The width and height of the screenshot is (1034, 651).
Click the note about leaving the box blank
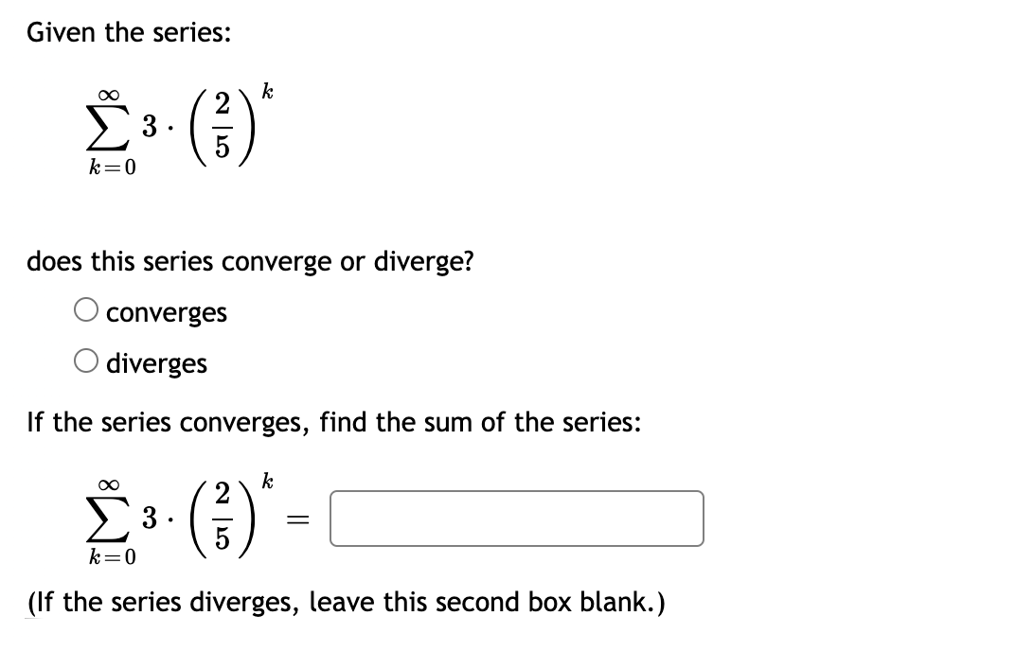tap(341, 602)
